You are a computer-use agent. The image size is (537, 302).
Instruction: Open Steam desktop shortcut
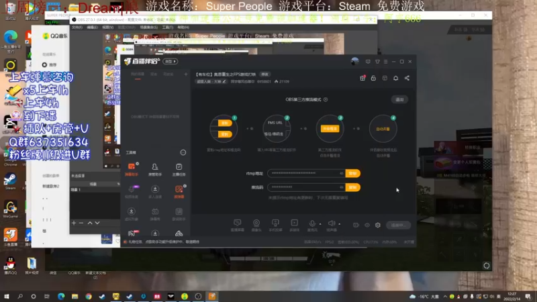point(10,181)
